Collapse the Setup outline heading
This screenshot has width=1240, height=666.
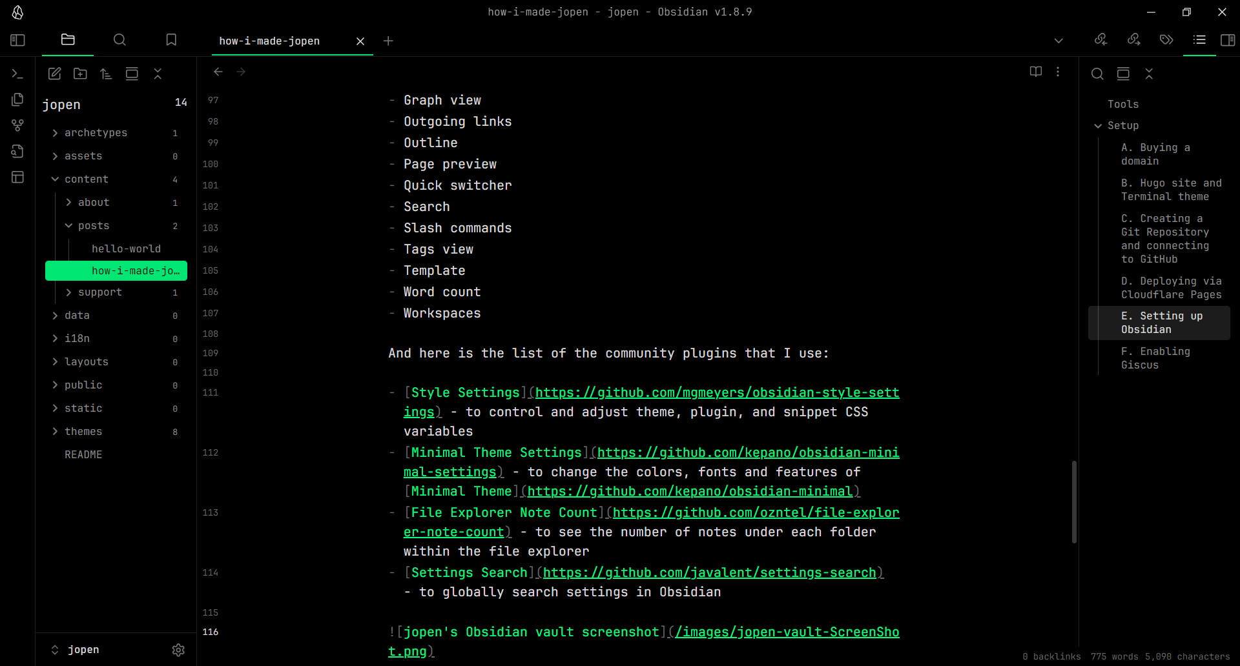(1098, 126)
